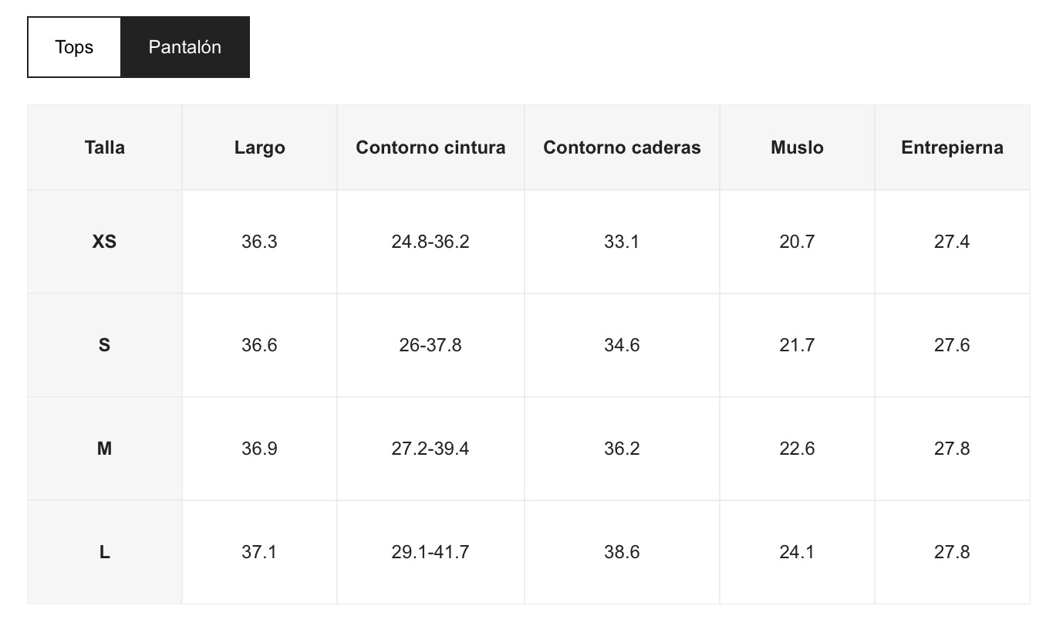This screenshot has width=1063, height=620.
Task: Click the 37.1 length cell
Action: 259,552
